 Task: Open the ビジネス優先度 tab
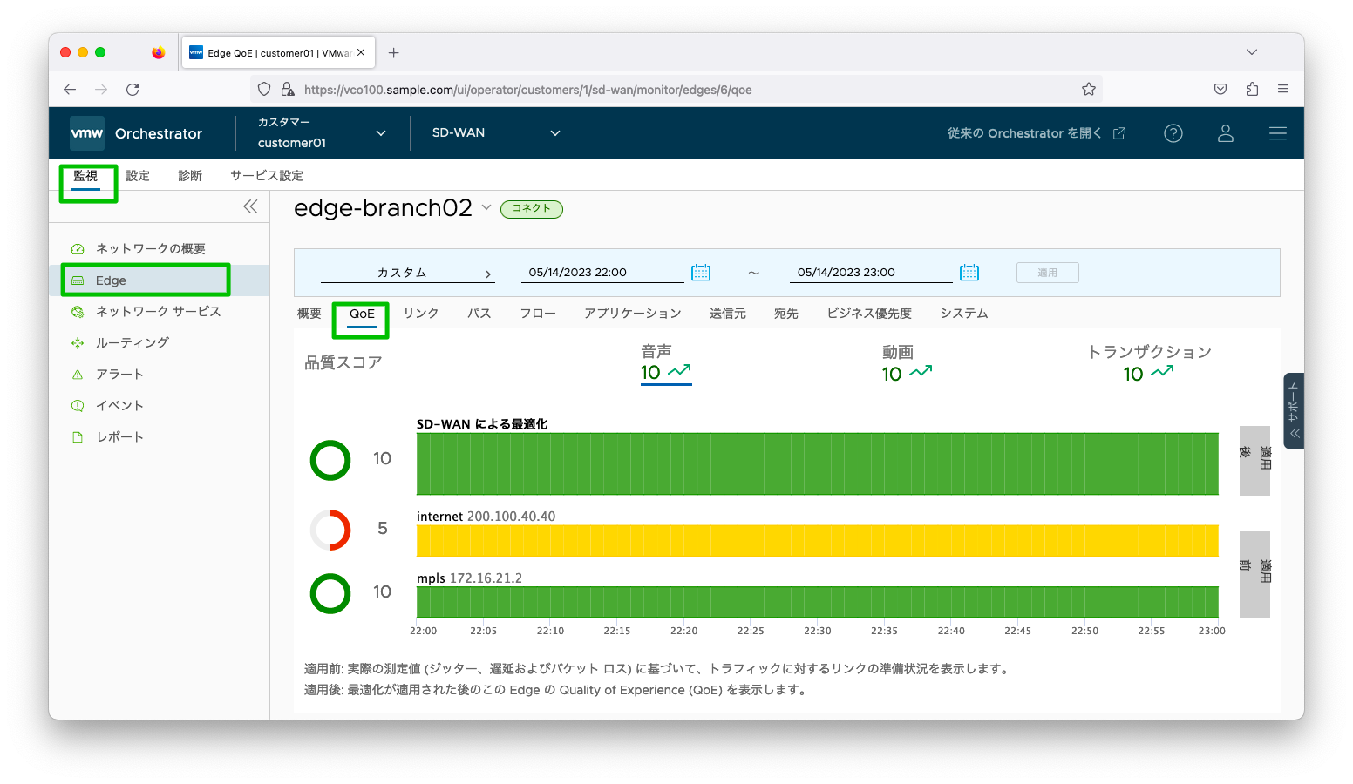pyautogui.click(x=869, y=314)
